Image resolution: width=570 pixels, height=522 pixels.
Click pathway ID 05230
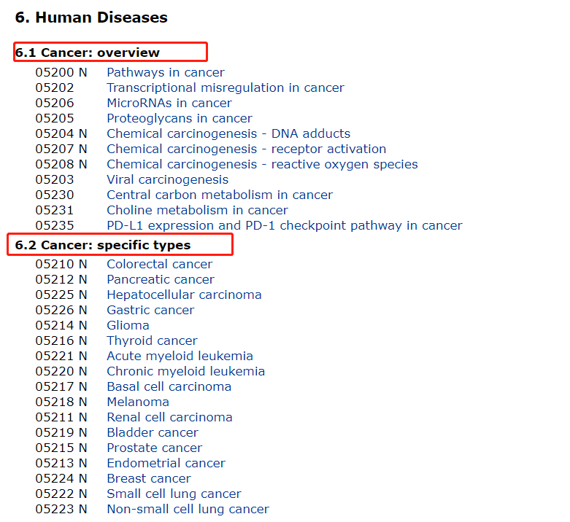click(55, 195)
